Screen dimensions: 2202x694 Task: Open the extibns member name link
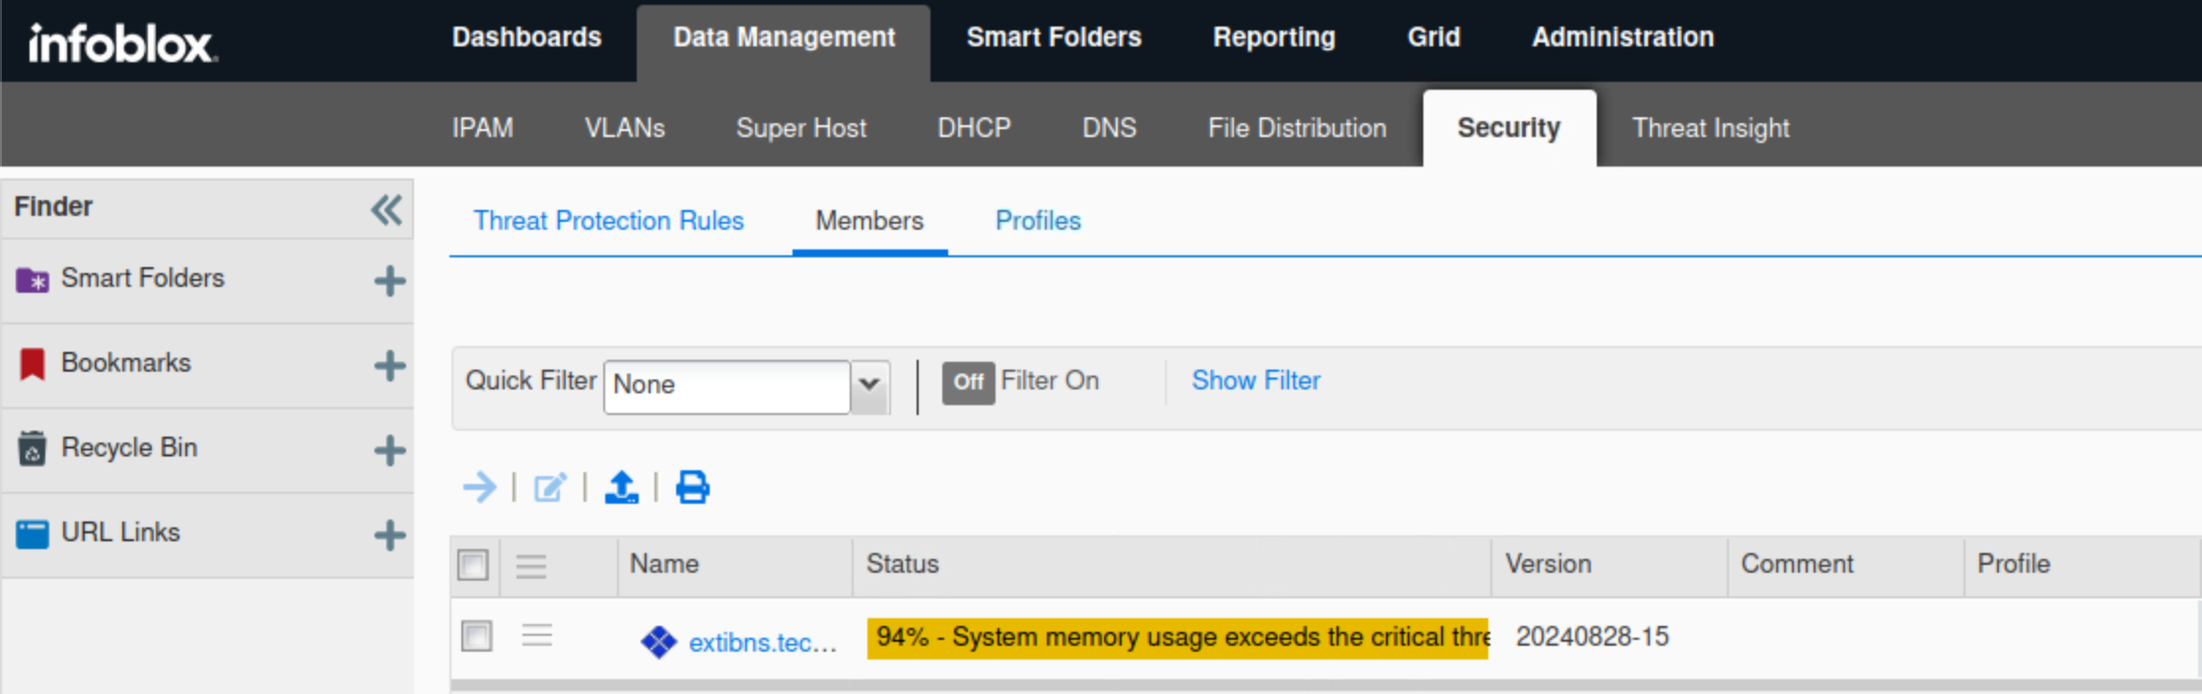click(x=762, y=643)
